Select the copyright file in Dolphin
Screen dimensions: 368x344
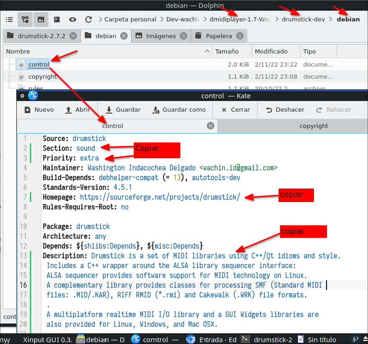(x=43, y=76)
